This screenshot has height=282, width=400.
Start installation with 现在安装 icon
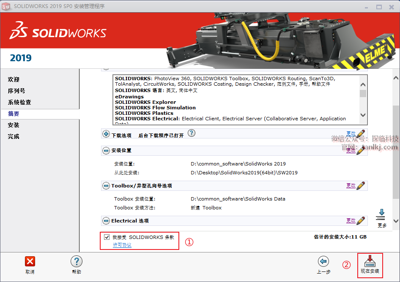(370, 261)
